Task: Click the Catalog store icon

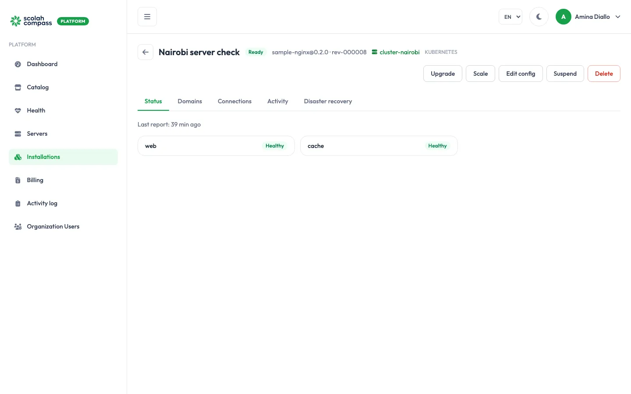Action: click(18, 88)
